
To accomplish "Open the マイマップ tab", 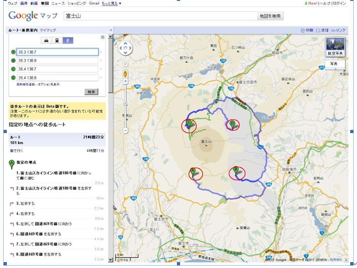I will pyautogui.click(x=48, y=30).
